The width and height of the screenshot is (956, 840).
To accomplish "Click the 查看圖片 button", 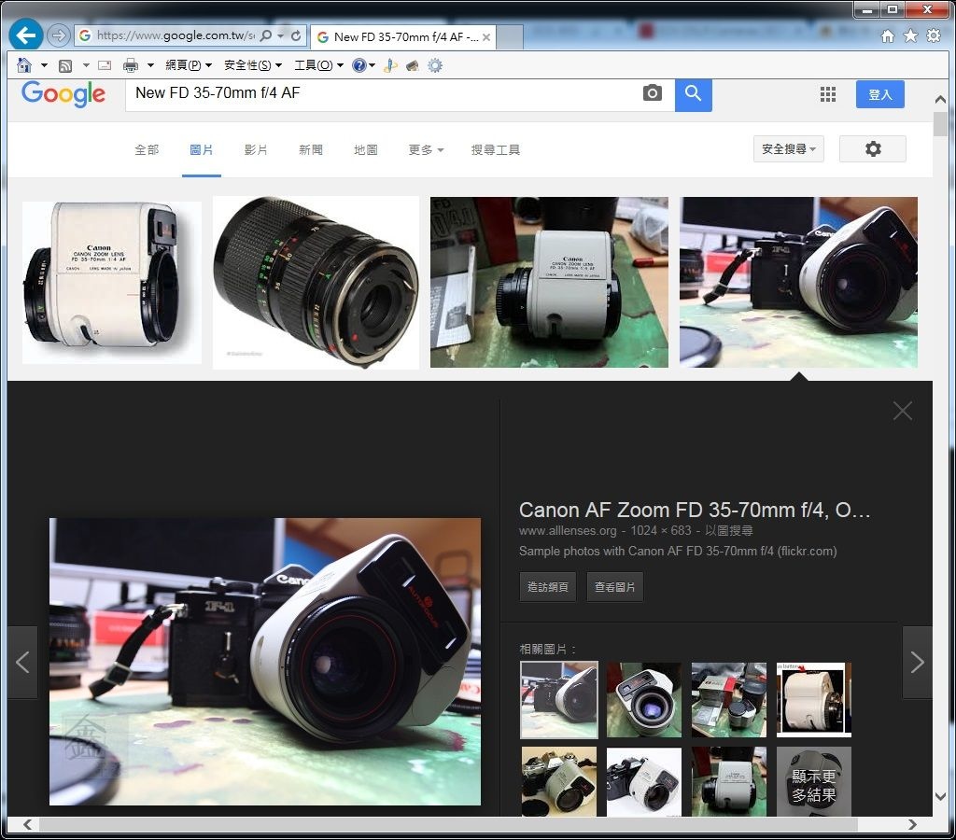I will 614,586.
